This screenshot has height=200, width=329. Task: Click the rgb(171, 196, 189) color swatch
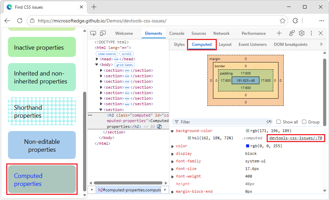(248, 131)
